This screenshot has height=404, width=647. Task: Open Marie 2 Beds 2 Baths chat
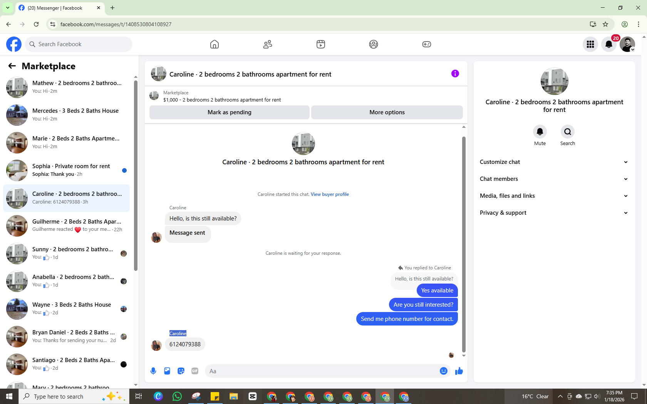[66, 143]
